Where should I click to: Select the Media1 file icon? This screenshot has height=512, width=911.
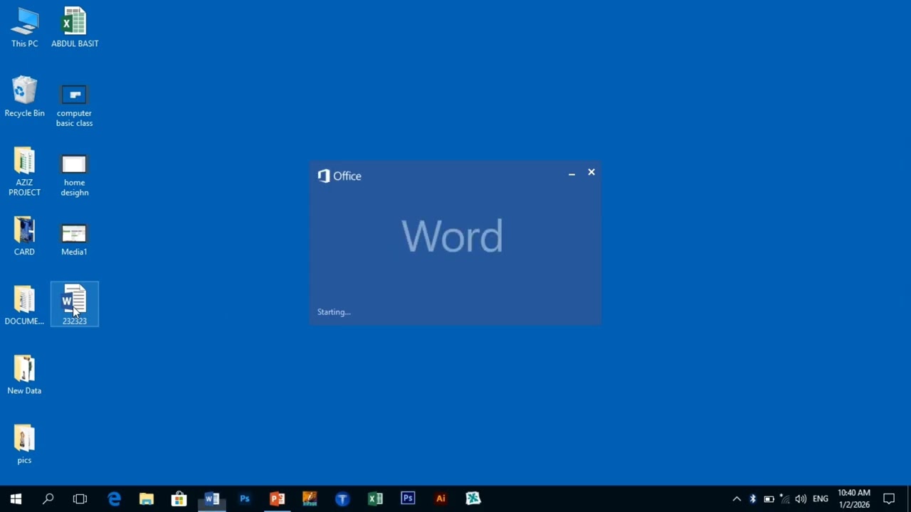(74, 240)
